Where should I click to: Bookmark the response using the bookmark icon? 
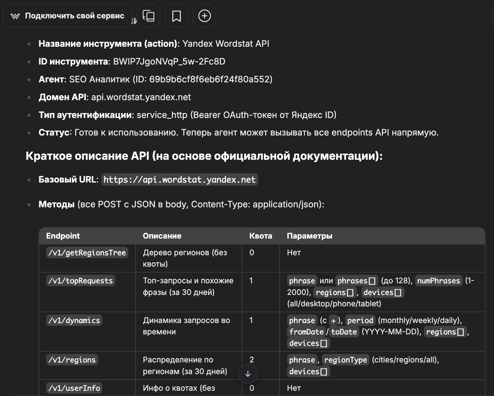click(x=176, y=16)
